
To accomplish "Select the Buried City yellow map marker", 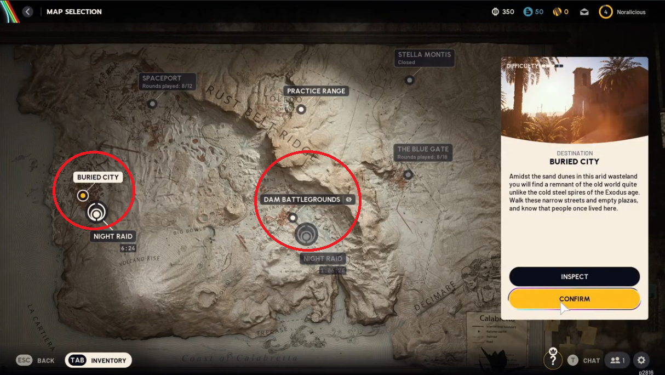I will pos(83,195).
